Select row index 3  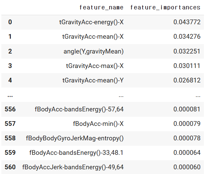coord(10,66)
